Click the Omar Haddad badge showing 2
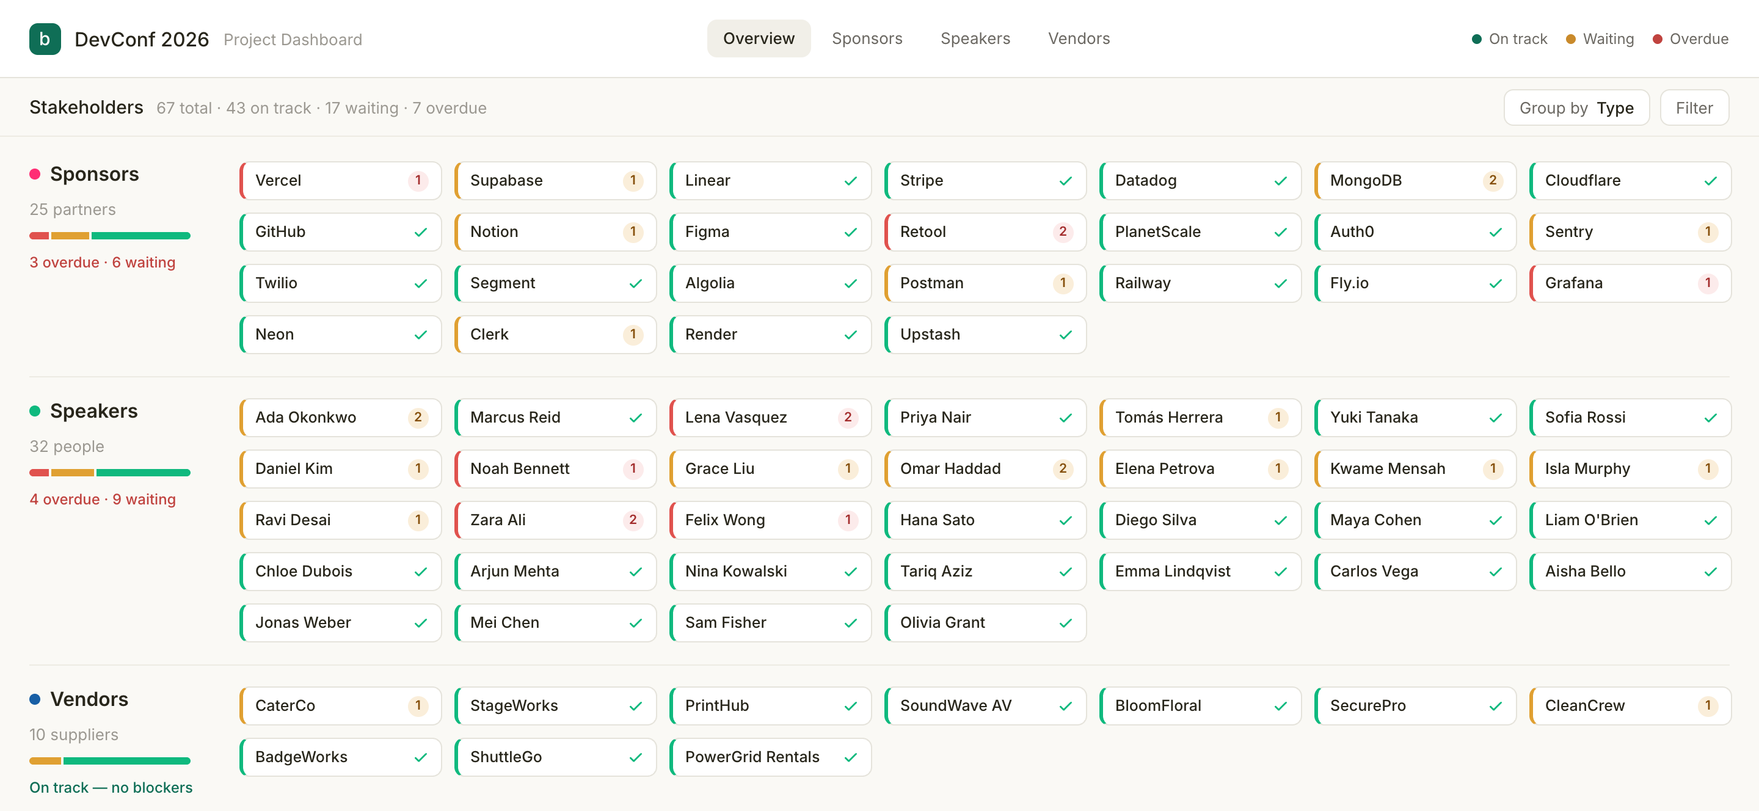 click(x=1063, y=468)
